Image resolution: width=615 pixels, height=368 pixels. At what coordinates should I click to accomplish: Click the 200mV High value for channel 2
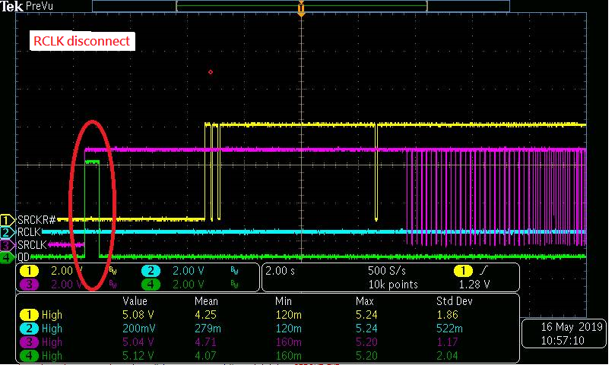coord(139,329)
